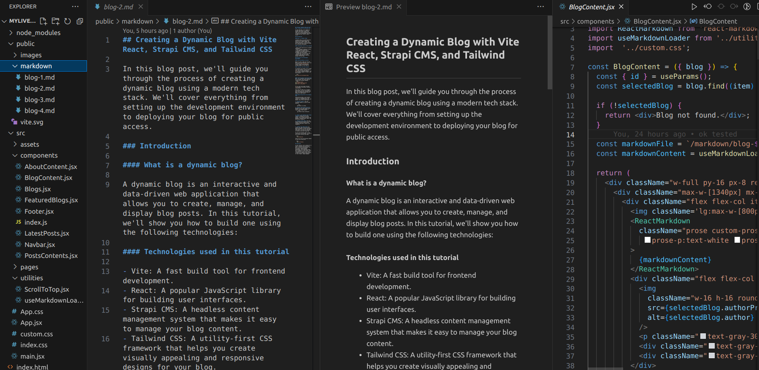
Task: Expand the node_modules folder
Action: coord(38,33)
